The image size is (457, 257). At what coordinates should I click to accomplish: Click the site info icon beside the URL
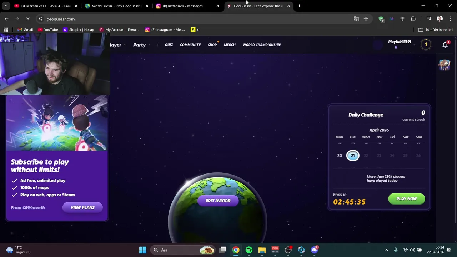[41, 19]
